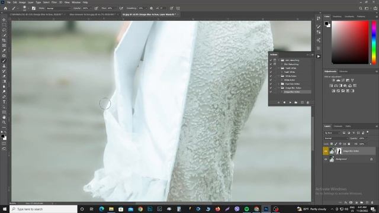The width and height of the screenshot is (379, 213).
Task: Open the File menu
Action: (8, 2)
